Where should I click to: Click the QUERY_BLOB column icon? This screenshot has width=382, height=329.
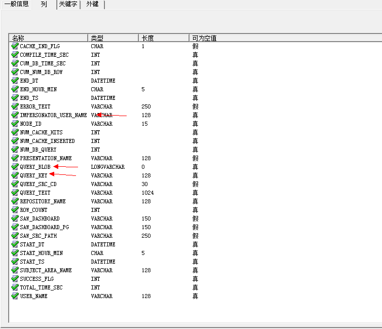15,167
